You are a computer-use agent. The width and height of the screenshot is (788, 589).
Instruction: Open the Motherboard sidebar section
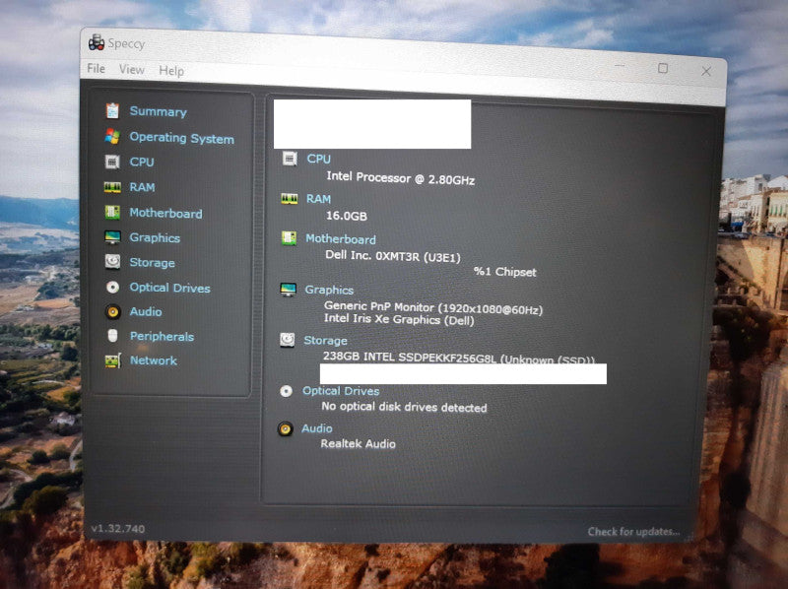[x=165, y=213]
